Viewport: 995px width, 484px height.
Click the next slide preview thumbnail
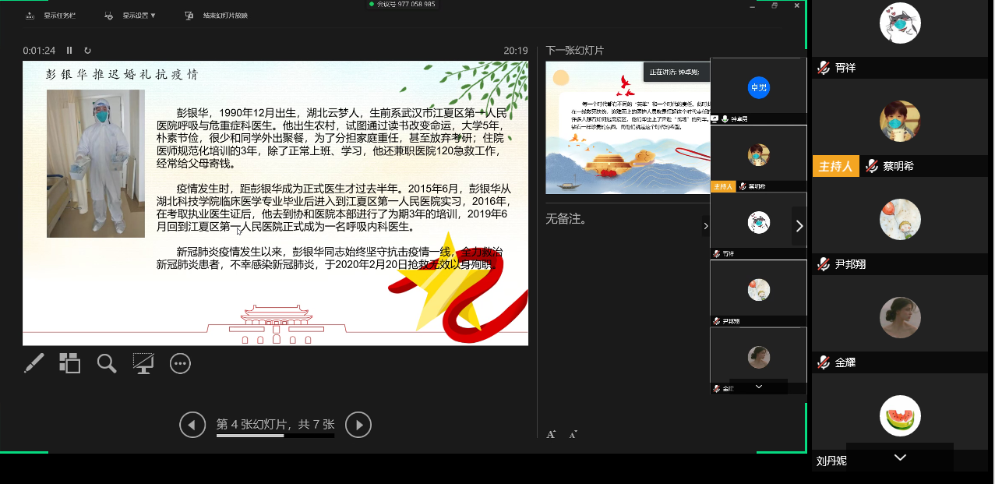627,129
